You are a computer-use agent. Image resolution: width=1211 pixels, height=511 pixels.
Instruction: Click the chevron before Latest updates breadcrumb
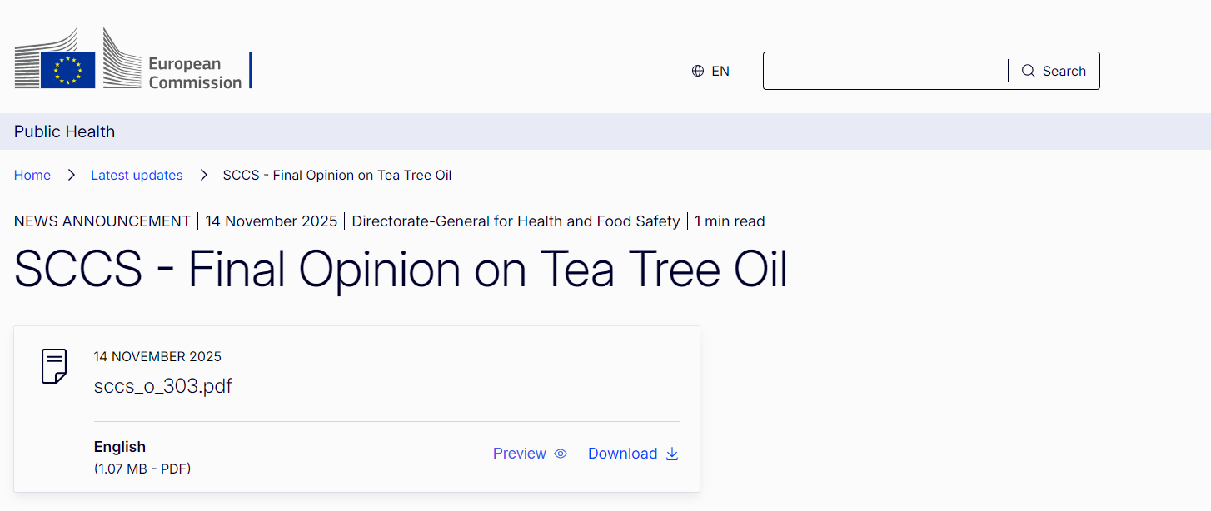(71, 175)
